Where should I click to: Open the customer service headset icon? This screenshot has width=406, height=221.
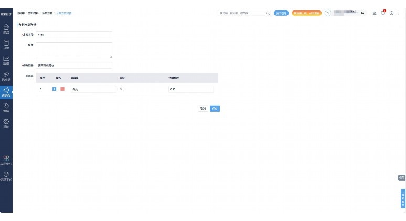375,13
